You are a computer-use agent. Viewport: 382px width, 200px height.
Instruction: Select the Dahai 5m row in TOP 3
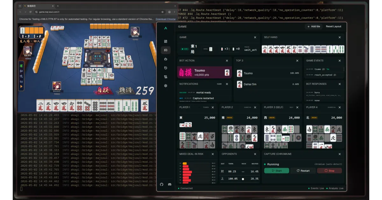(268, 84)
